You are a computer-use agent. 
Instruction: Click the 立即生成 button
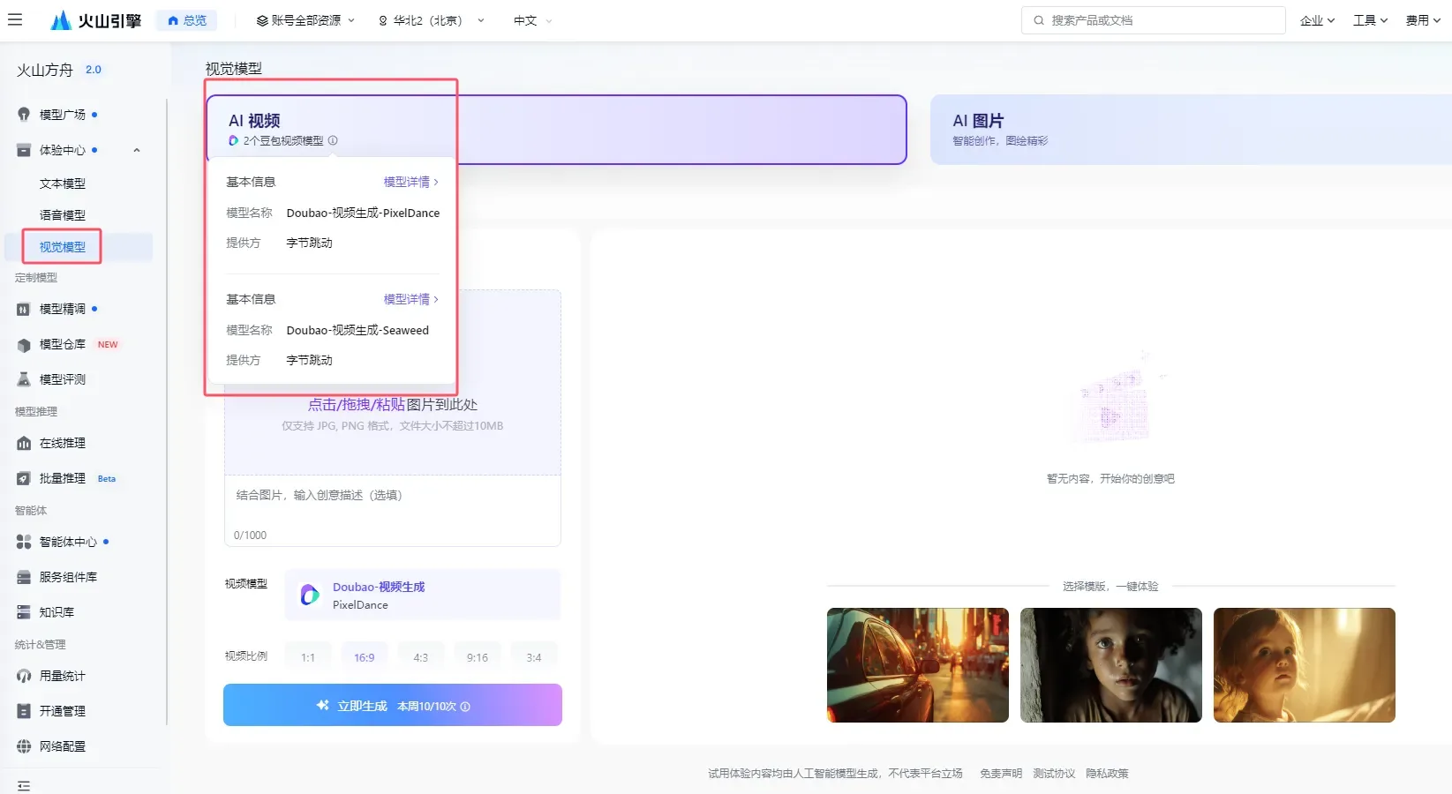click(x=392, y=705)
